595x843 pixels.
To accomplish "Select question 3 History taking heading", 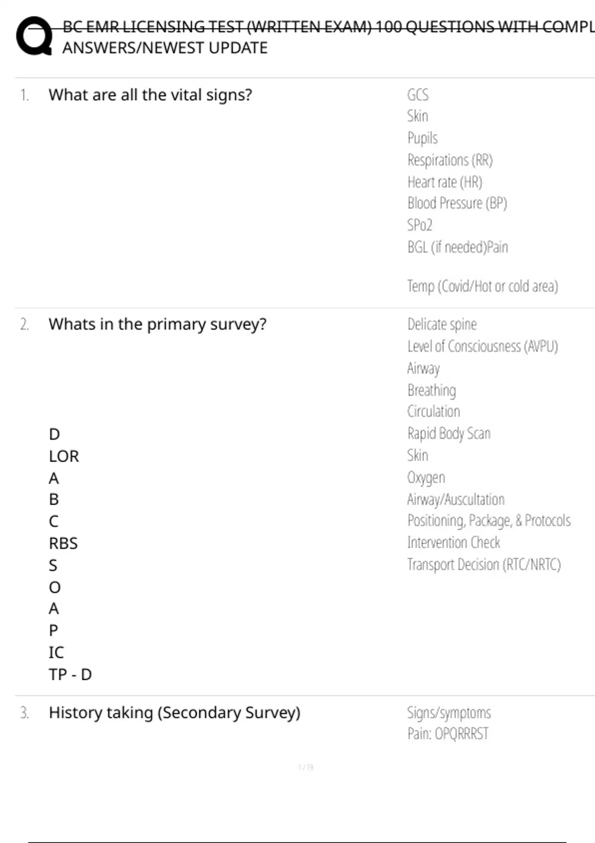I will click(x=175, y=713).
